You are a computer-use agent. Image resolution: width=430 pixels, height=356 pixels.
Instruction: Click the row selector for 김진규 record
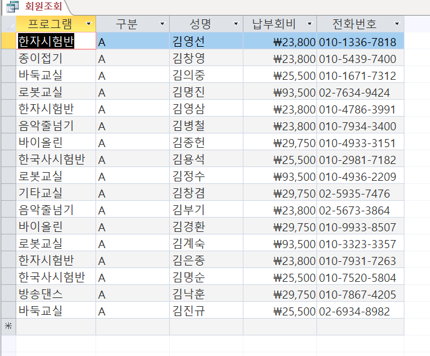point(8,310)
